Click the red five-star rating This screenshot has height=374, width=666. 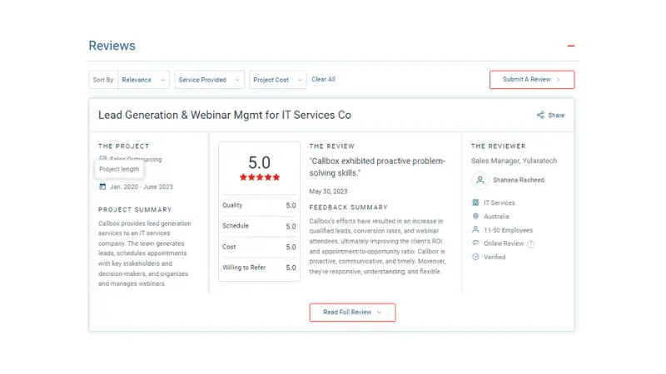260,177
